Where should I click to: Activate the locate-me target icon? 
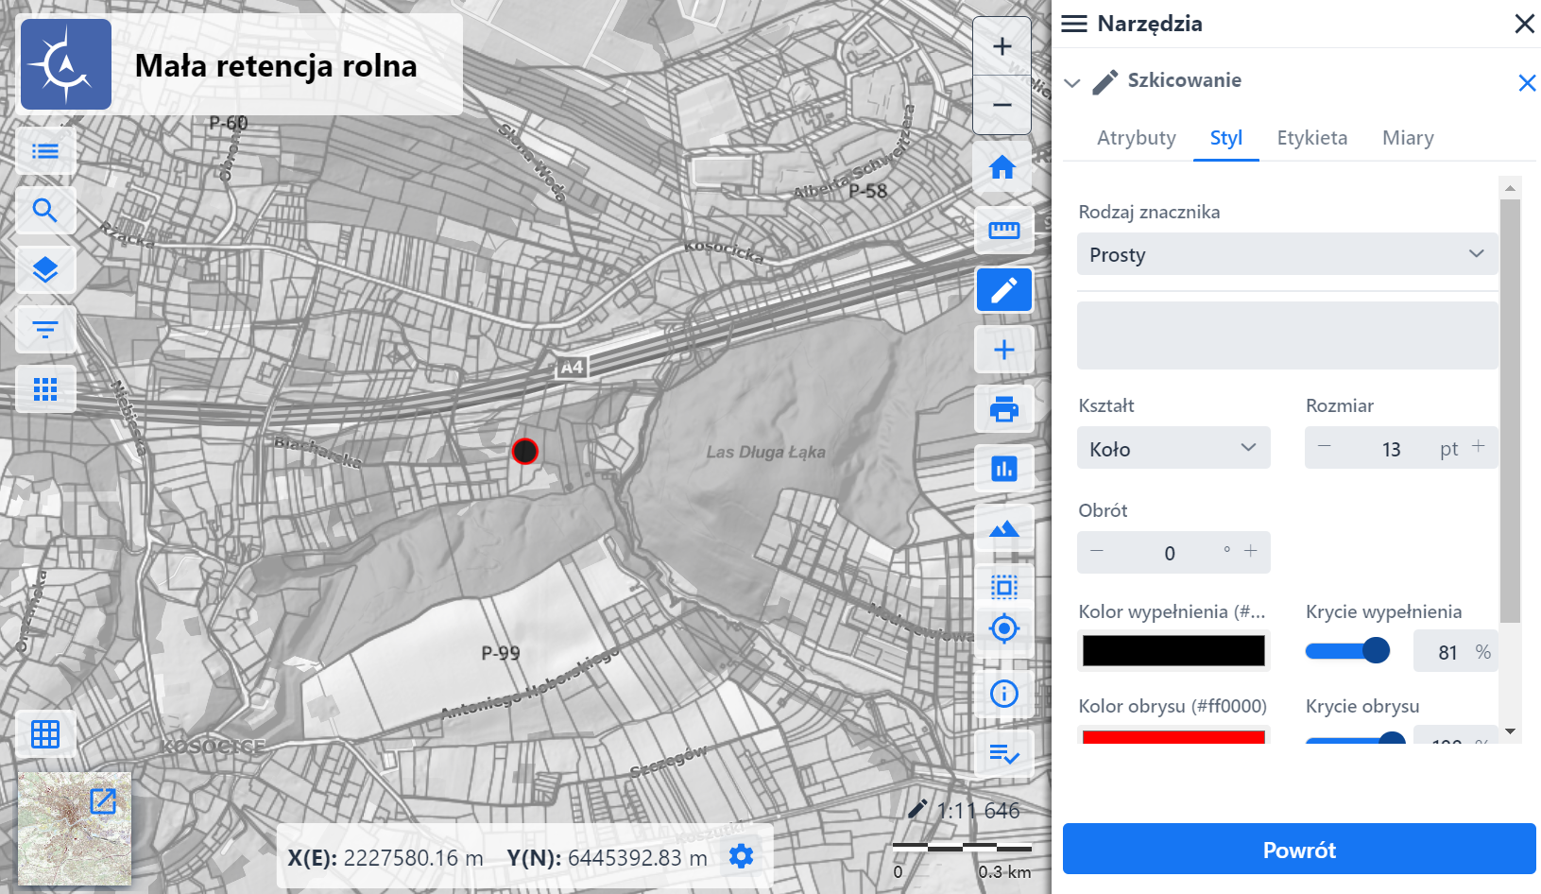1003,628
